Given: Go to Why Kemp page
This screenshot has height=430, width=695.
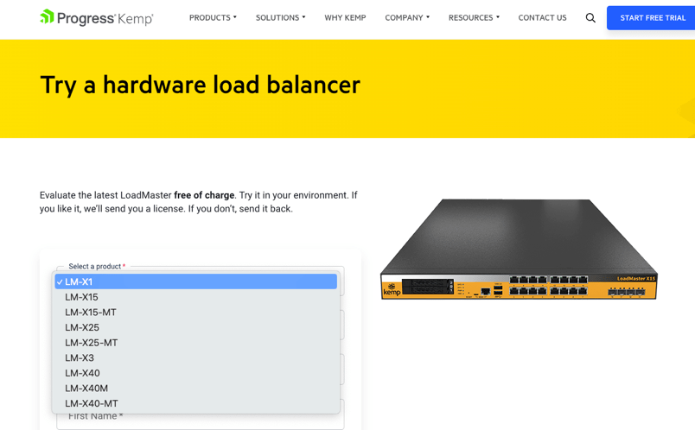Looking at the screenshot, I should click(x=345, y=18).
